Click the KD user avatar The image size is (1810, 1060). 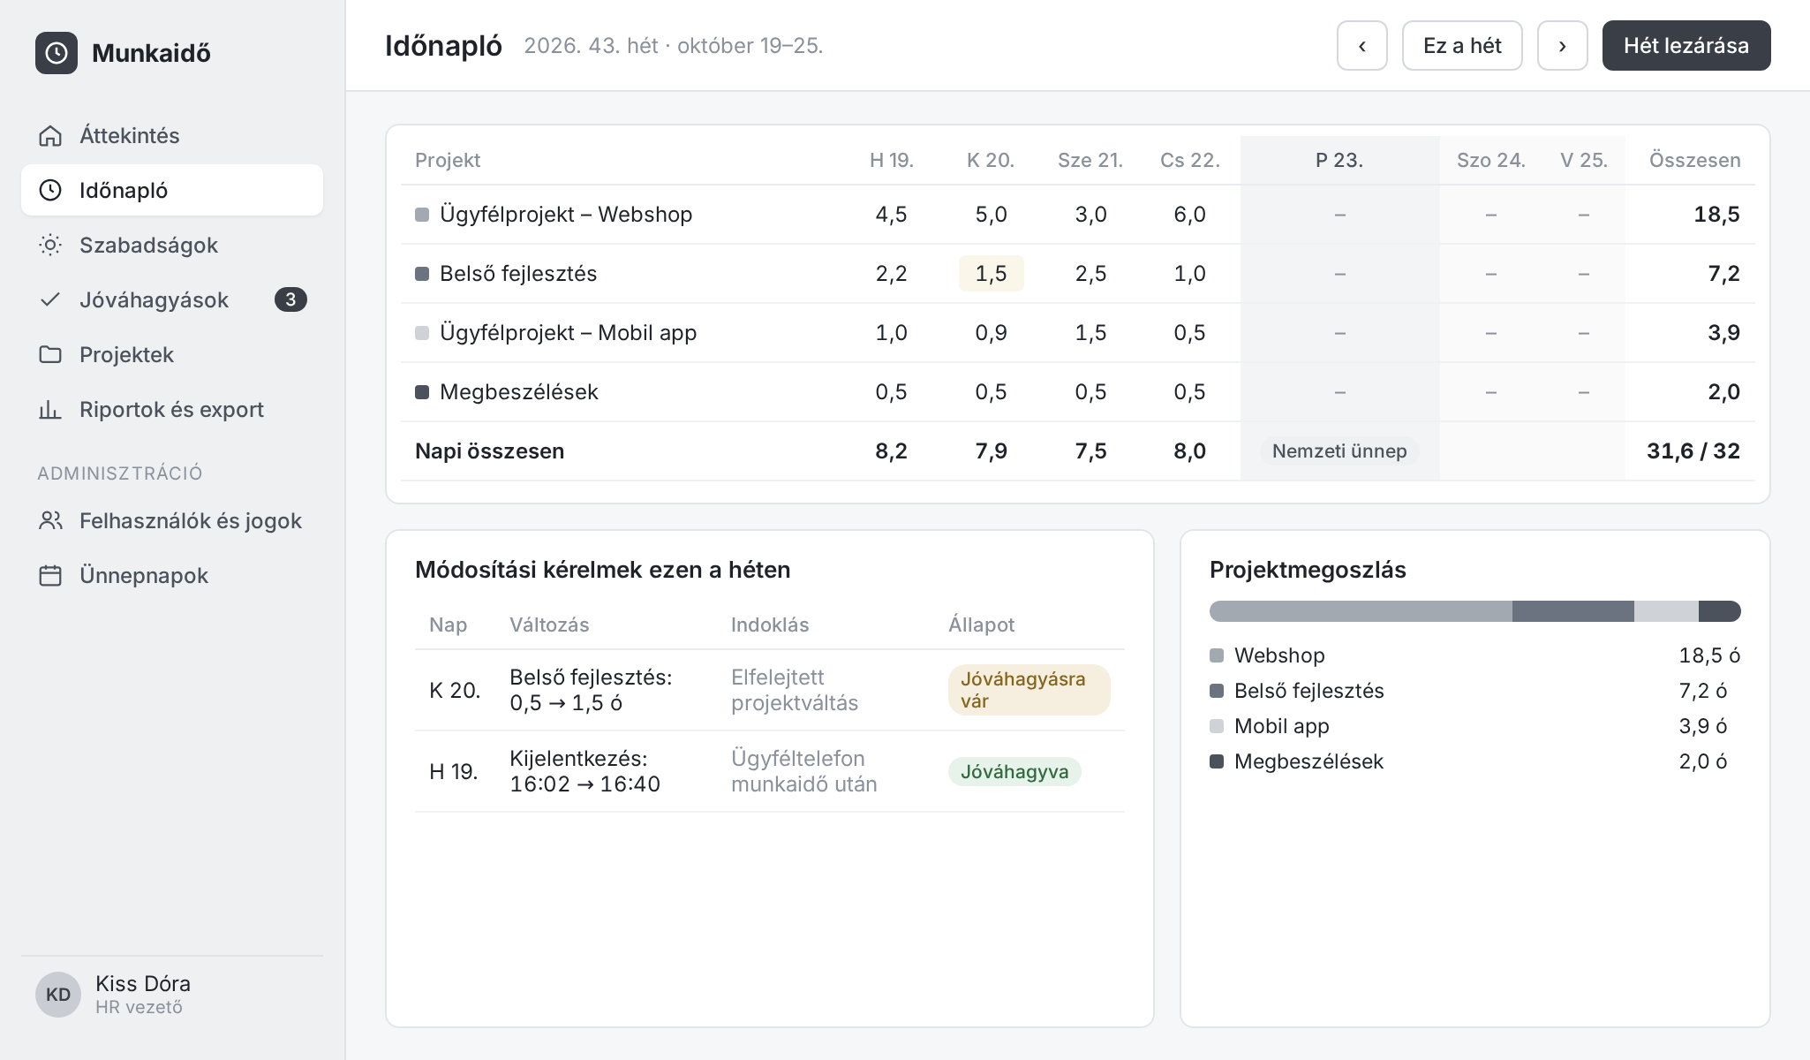[58, 995]
